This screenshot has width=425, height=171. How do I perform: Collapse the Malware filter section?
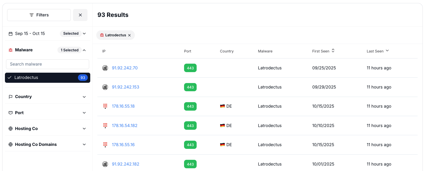(x=84, y=50)
